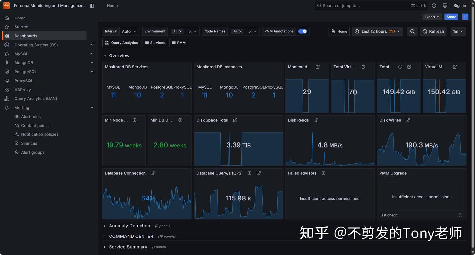This screenshot has height=255, width=475.
Task: Open external link on Disk Reads panel
Action: 315,120
